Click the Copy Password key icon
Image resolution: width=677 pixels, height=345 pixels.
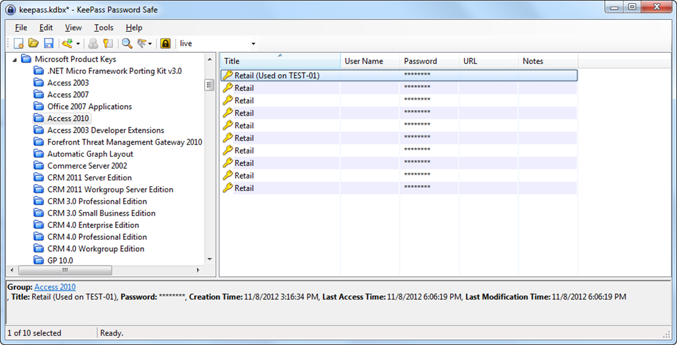[108, 44]
